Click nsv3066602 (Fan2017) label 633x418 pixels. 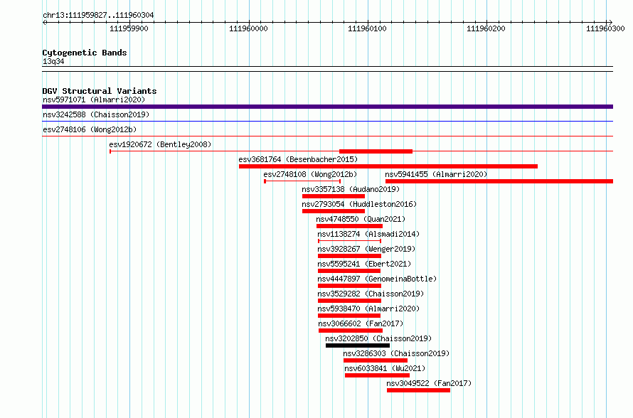pyautogui.click(x=361, y=323)
